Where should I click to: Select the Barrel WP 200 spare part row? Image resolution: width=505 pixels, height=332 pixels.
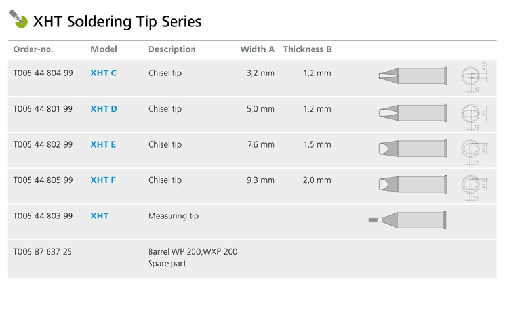(x=253, y=259)
